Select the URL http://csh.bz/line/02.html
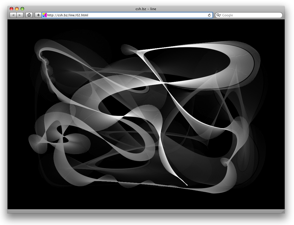Viewport: 294px width, 225px height. pos(68,15)
